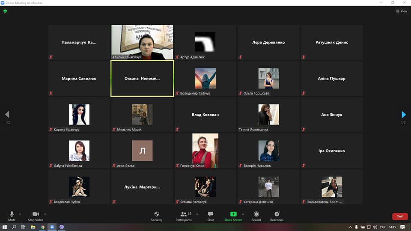Open the Chat panel
Screen dimensions: 411x231
[211, 214]
